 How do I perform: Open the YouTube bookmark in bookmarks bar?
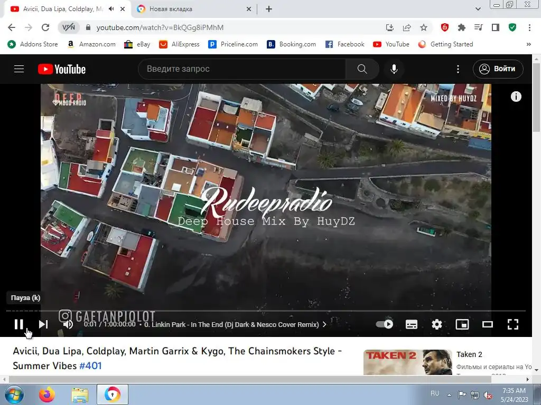click(391, 44)
